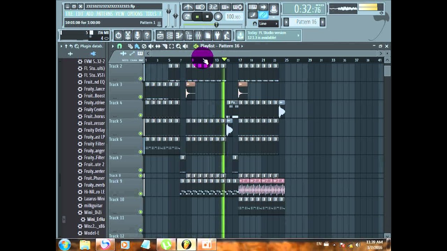Click the content library download icon

tap(240, 35)
